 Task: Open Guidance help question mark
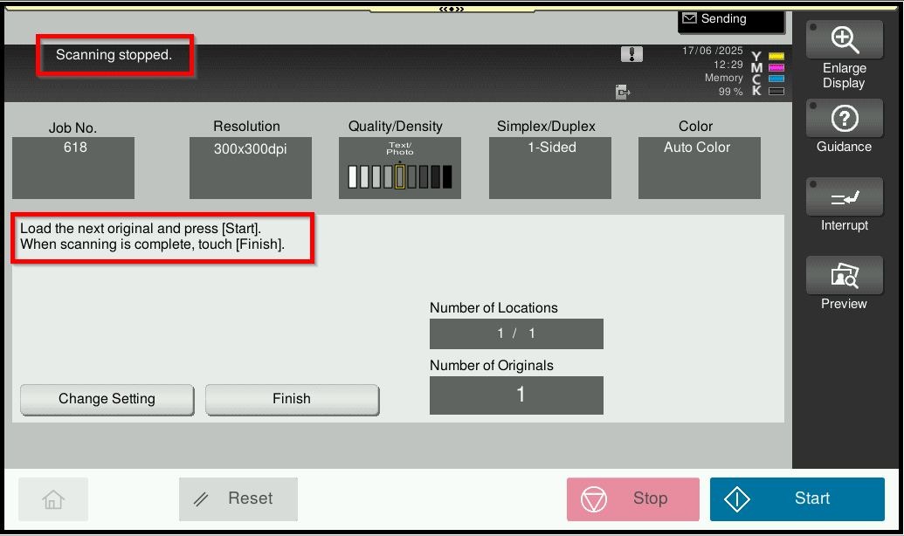tap(844, 120)
